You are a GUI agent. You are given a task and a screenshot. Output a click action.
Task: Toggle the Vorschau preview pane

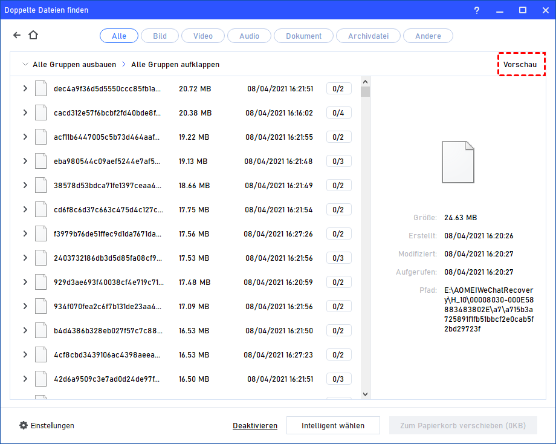tap(520, 65)
